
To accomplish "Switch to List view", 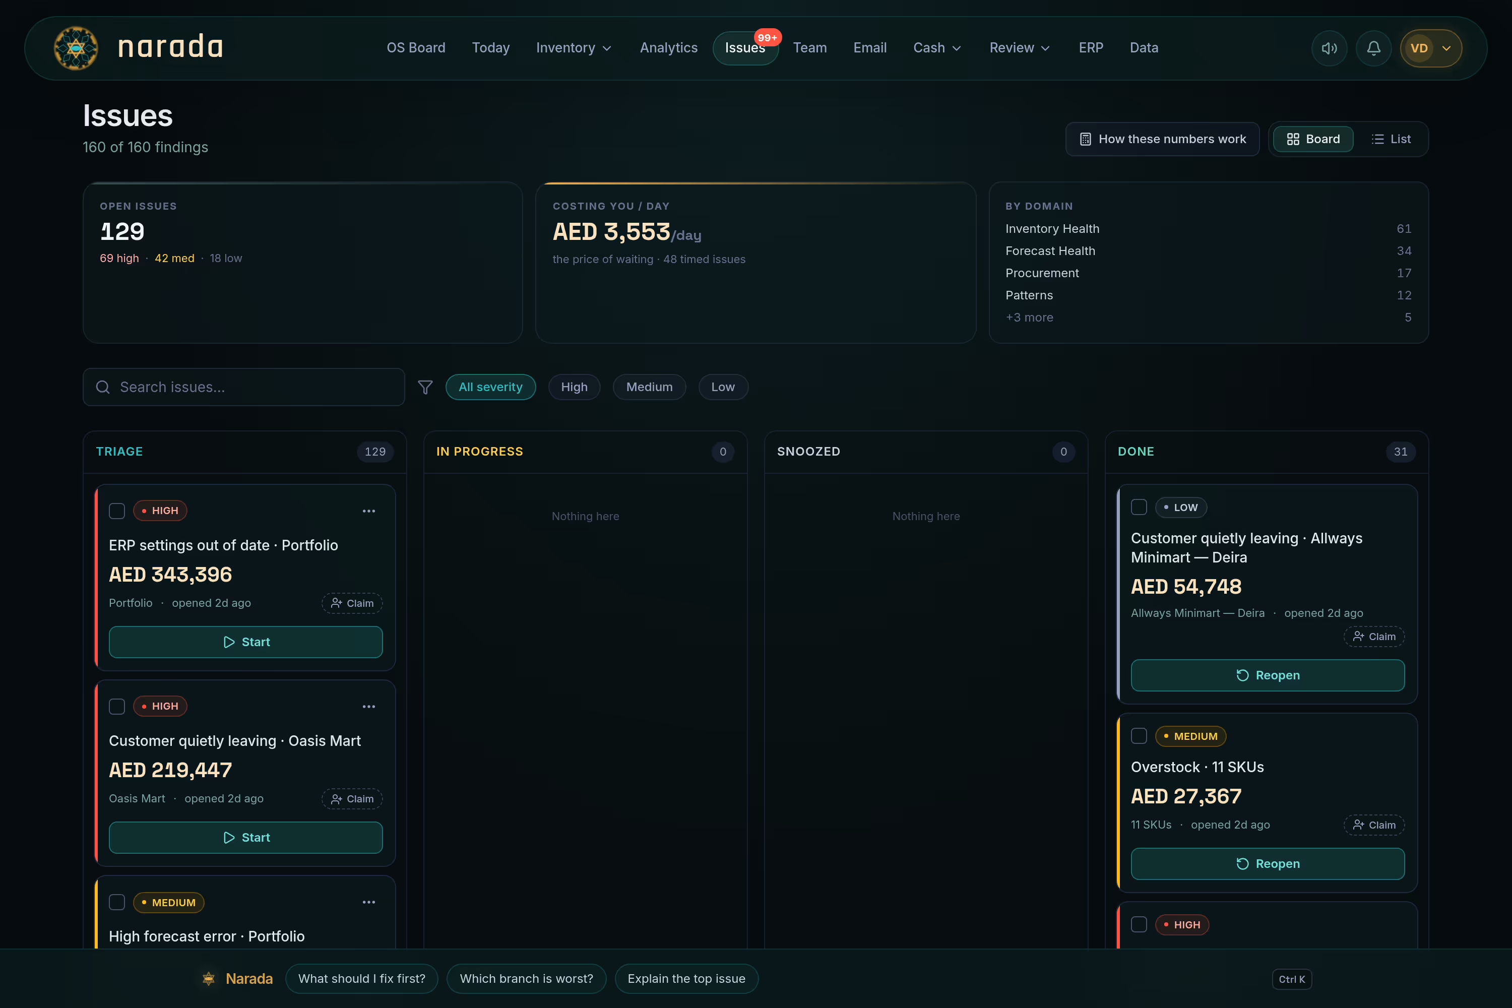I will [x=1391, y=139].
